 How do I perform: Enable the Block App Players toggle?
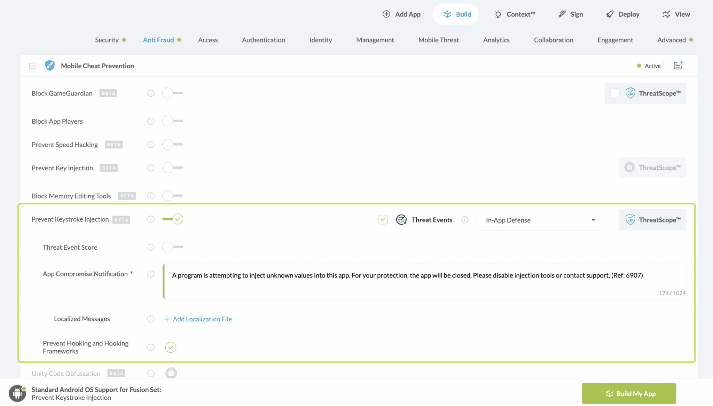pos(172,121)
